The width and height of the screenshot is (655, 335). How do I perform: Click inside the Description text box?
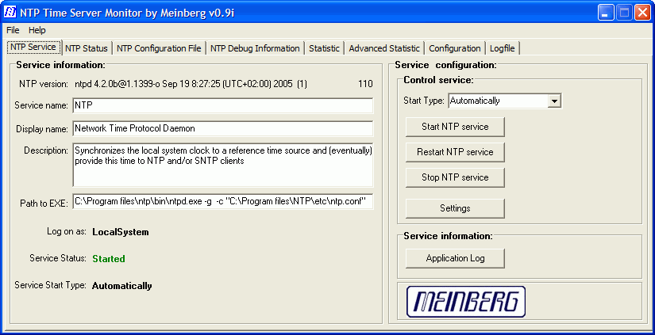point(222,165)
